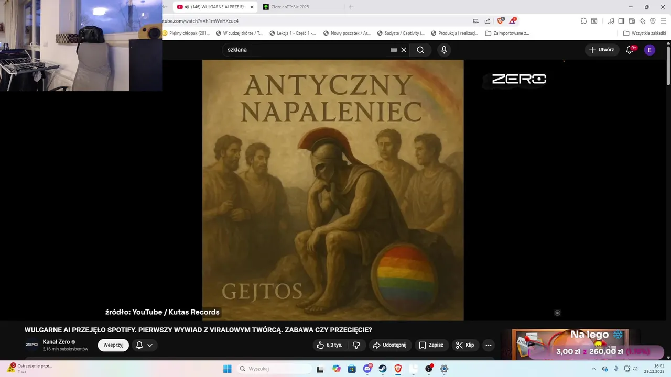This screenshot has height=377, width=671.
Task: Open the Brave playlist music note icon
Action: click(x=611, y=21)
